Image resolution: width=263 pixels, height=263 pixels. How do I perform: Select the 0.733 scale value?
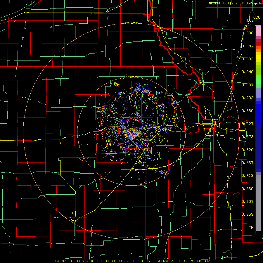248,98
